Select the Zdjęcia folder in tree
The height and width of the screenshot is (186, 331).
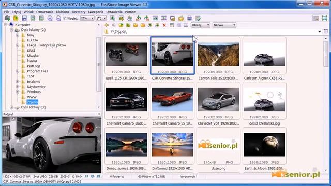pos(33,102)
